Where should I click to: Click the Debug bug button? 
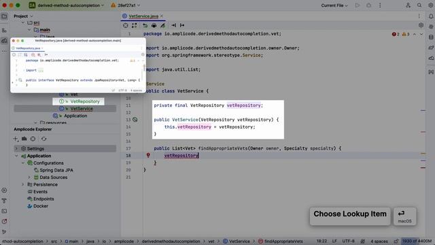pyautogui.click(x=368, y=5)
